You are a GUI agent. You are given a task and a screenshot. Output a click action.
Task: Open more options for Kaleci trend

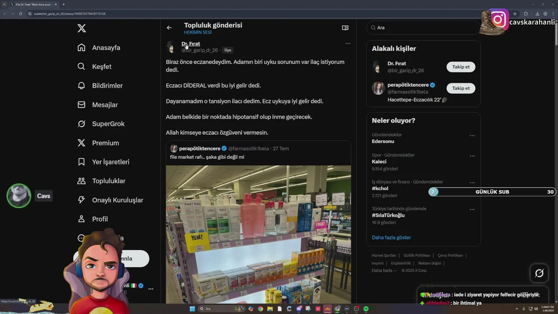coord(472,156)
